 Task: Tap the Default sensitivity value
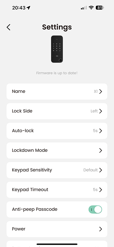91,170
